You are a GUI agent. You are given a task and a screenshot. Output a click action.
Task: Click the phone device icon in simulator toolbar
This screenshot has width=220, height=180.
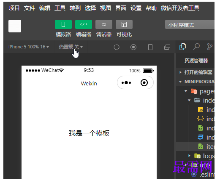coord(150,47)
